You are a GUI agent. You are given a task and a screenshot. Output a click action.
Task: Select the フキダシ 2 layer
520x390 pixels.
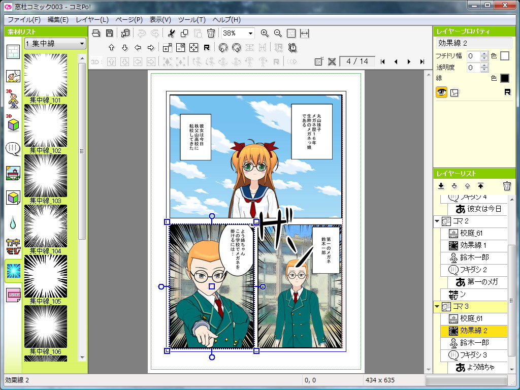click(474, 270)
